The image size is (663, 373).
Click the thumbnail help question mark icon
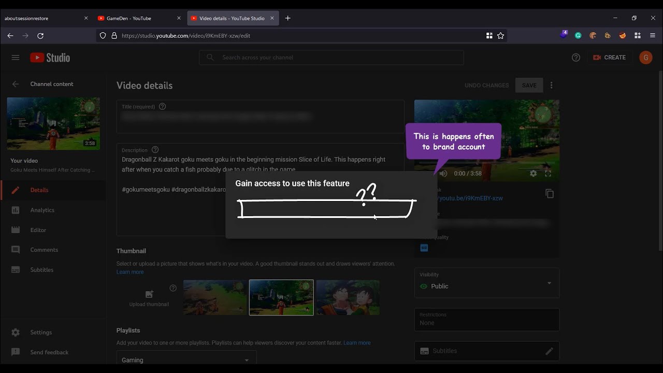click(173, 288)
